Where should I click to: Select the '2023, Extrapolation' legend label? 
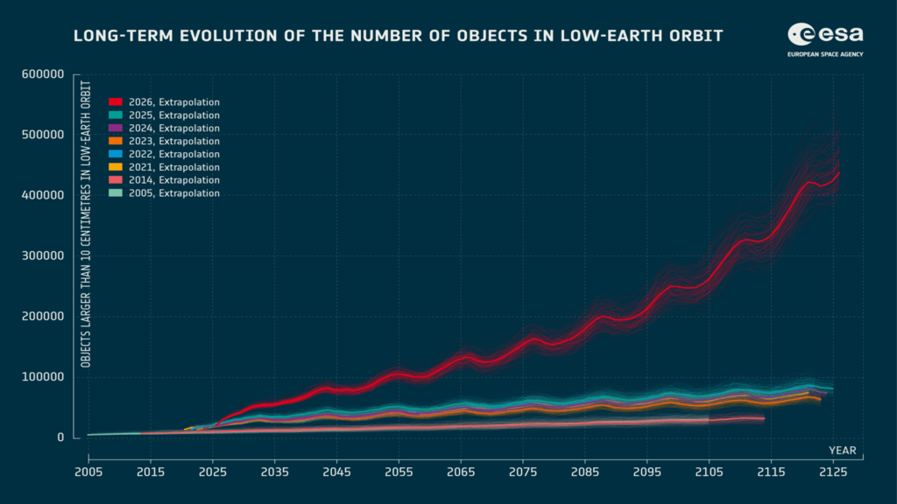(x=174, y=141)
